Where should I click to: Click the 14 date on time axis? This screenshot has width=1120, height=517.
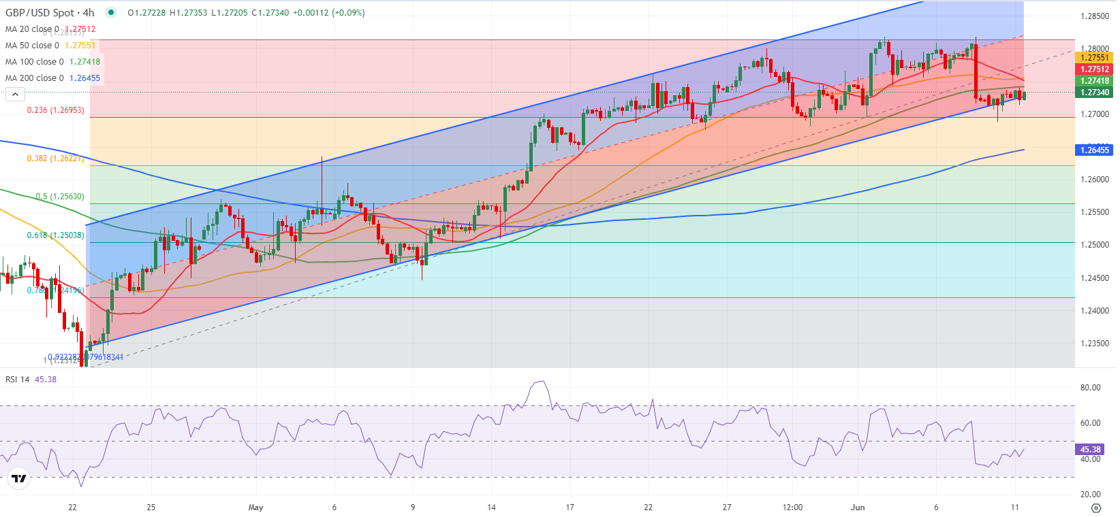tap(491, 507)
